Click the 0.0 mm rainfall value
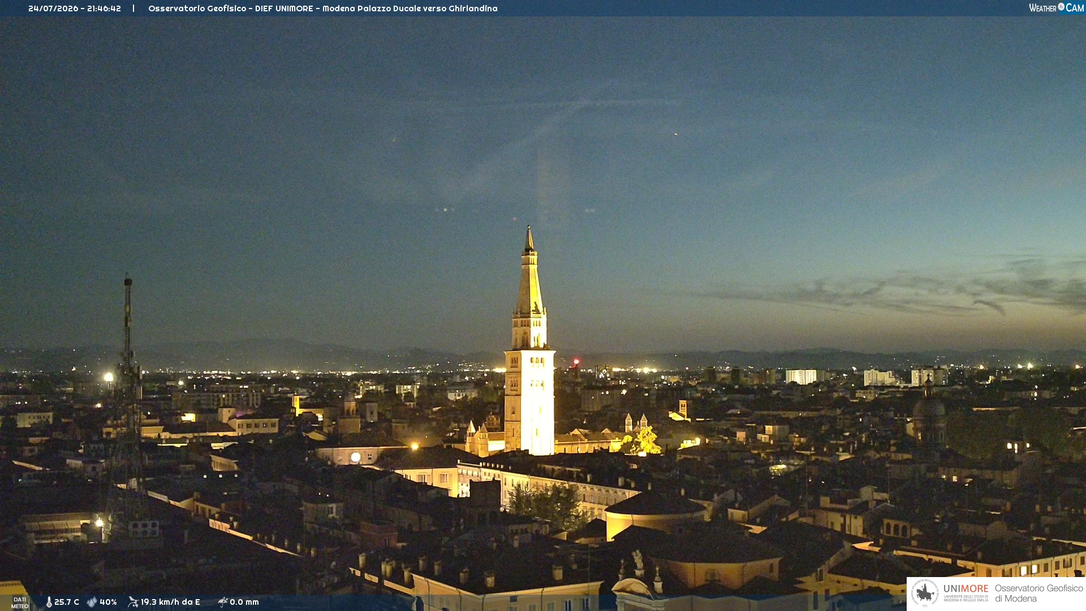Image resolution: width=1086 pixels, height=611 pixels. tap(244, 602)
